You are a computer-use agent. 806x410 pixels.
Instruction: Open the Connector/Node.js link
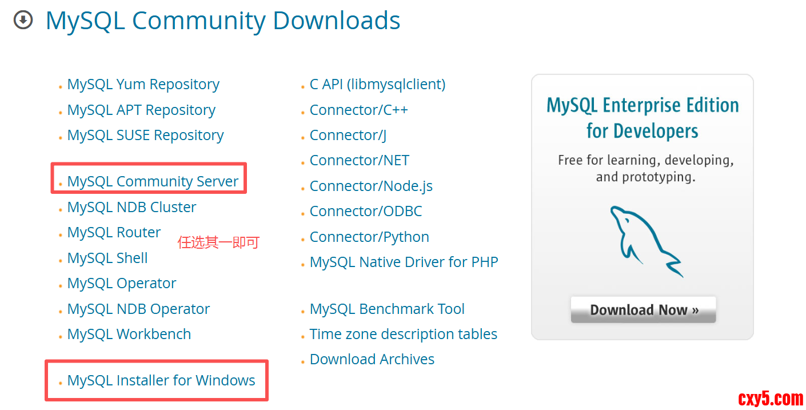[x=371, y=186]
